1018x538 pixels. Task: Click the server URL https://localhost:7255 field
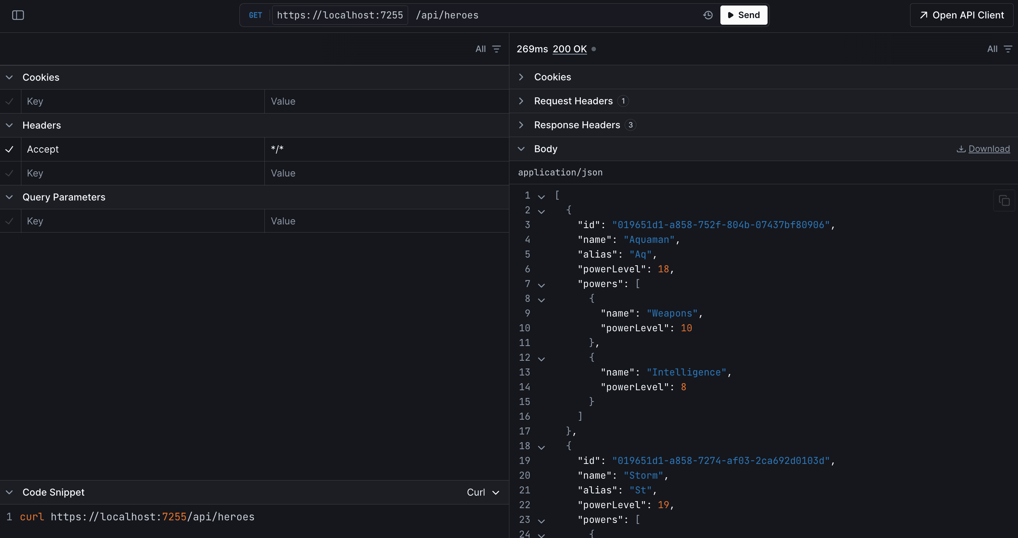coord(340,15)
